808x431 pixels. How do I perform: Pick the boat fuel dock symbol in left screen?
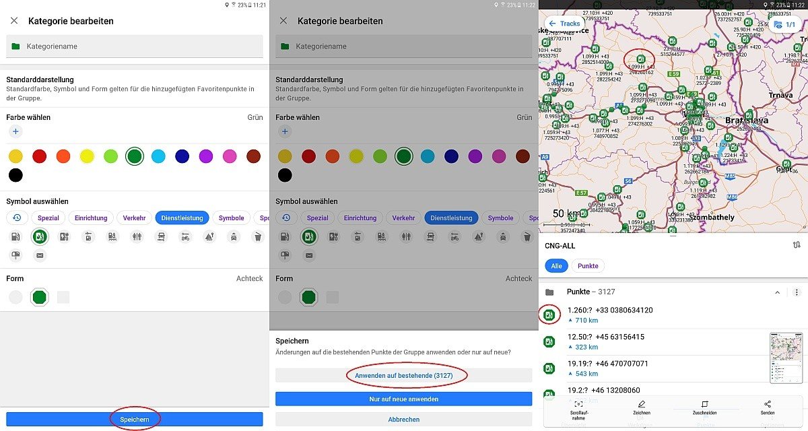tap(112, 236)
